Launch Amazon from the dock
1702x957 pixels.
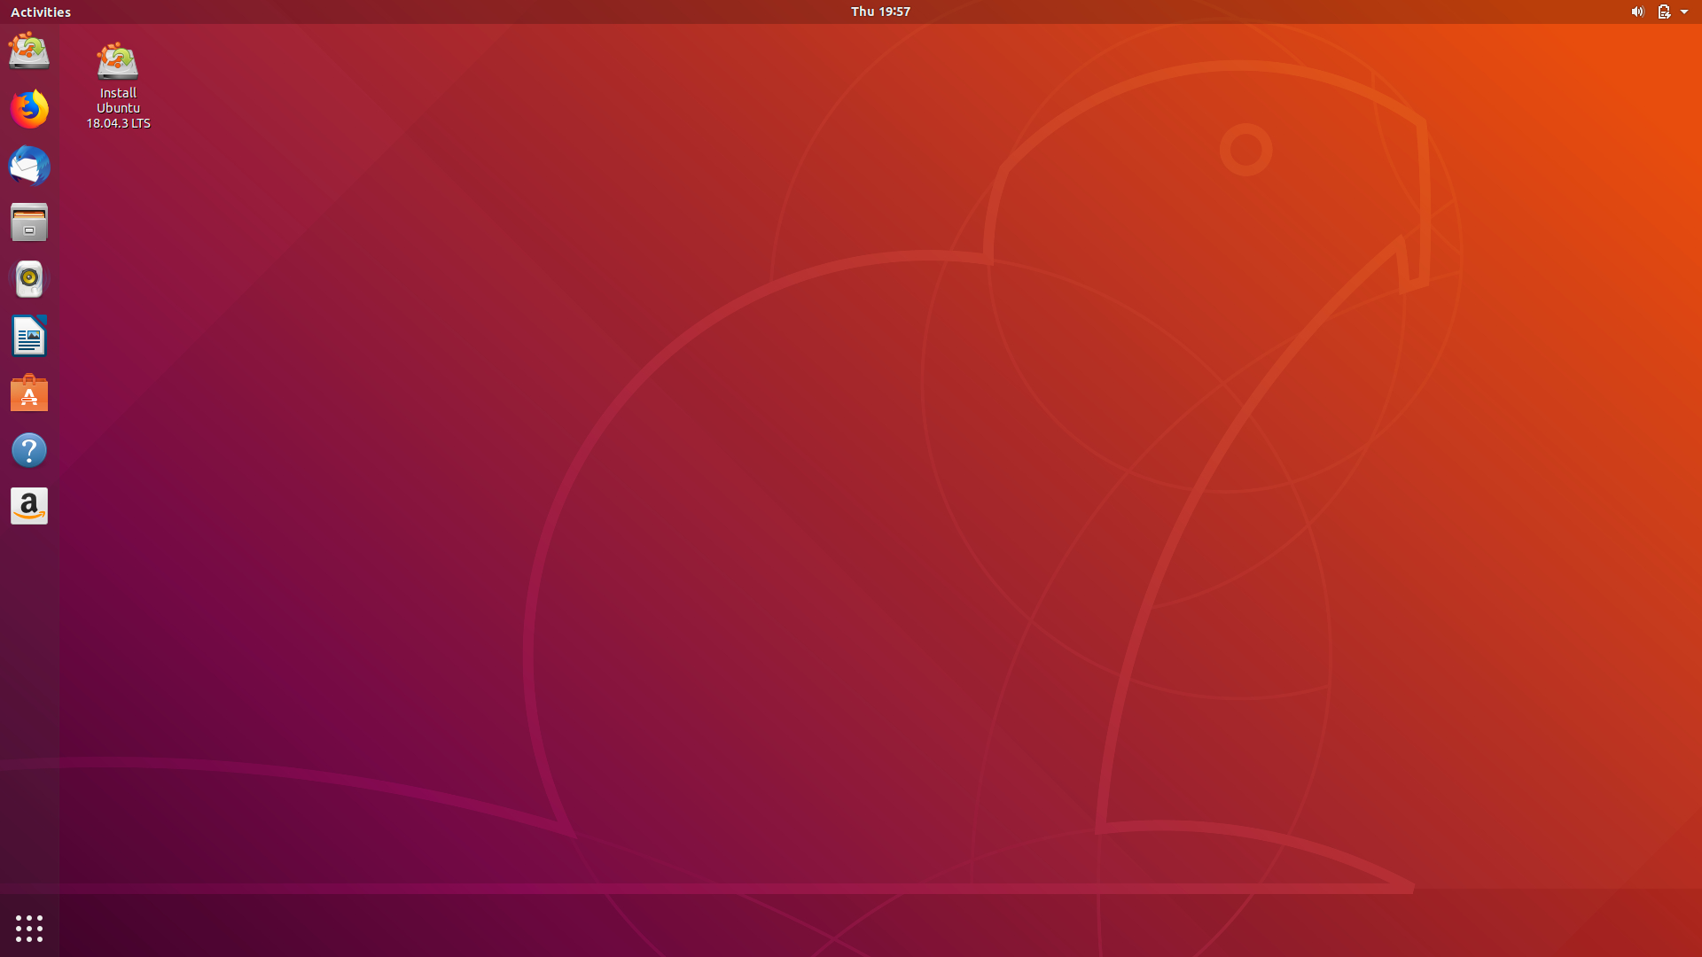(29, 507)
